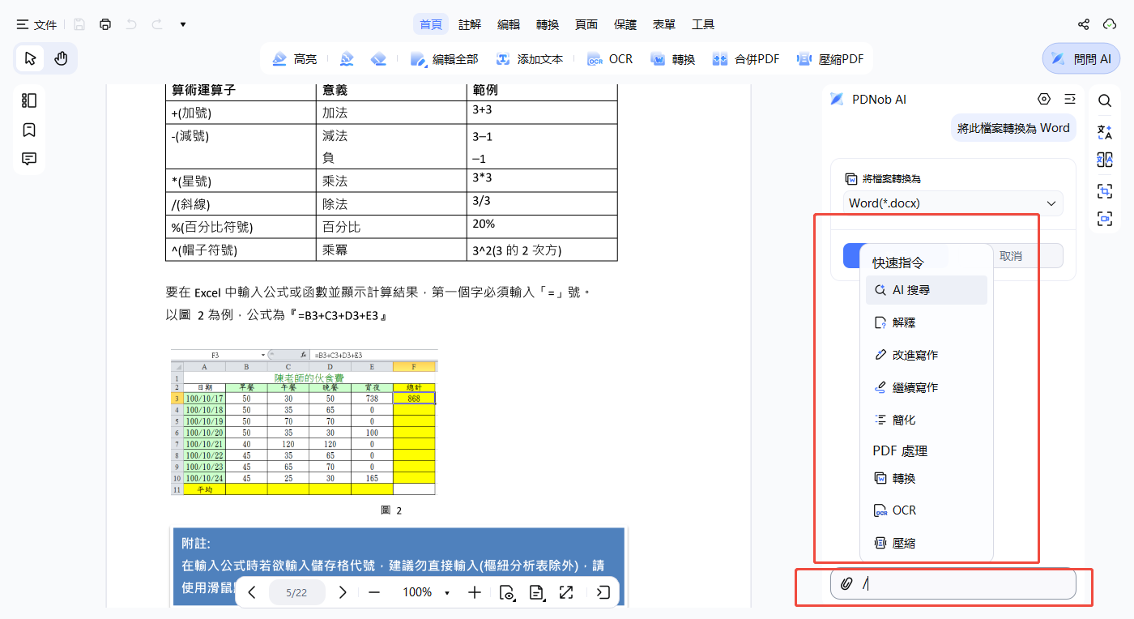
Task: Go to the previous page arrow
Action: coord(252,592)
